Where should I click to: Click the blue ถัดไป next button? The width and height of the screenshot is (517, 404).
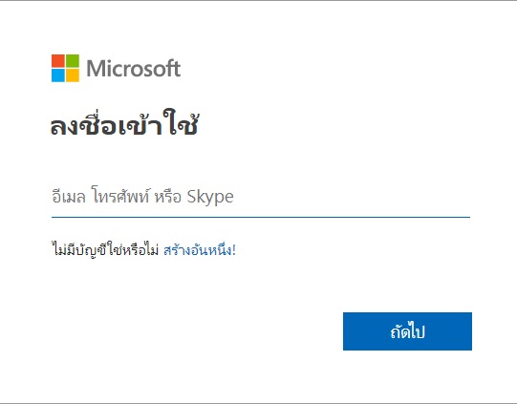click(407, 331)
